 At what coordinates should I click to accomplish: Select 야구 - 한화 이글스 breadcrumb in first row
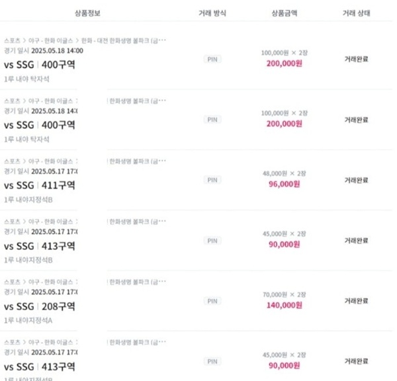(x=51, y=40)
